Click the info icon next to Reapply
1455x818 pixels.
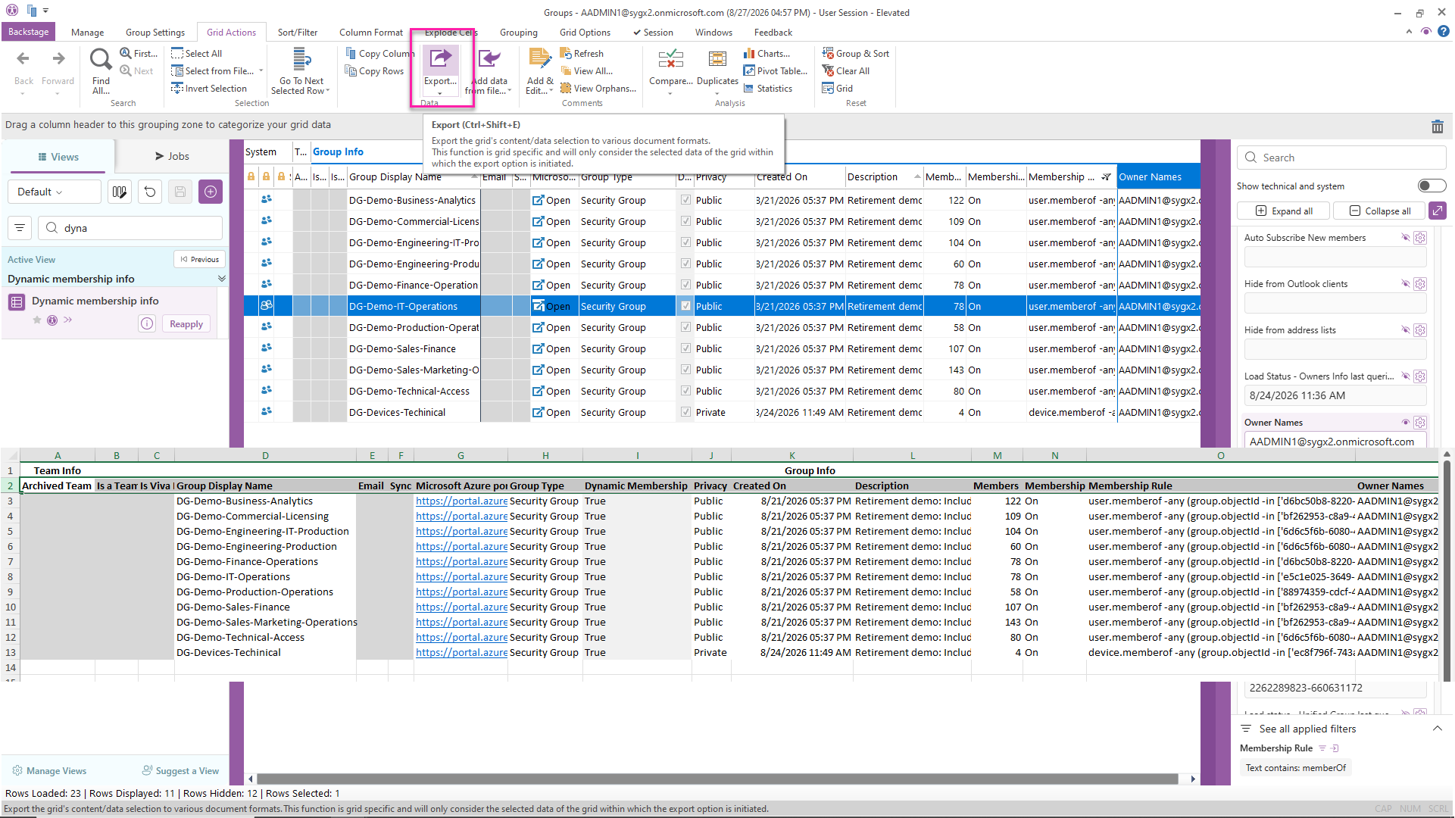(x=147, y=323)
